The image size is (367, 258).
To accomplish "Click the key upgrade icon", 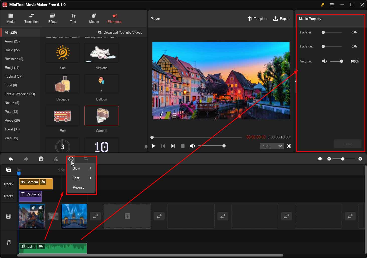I will (x=323, y=5).
